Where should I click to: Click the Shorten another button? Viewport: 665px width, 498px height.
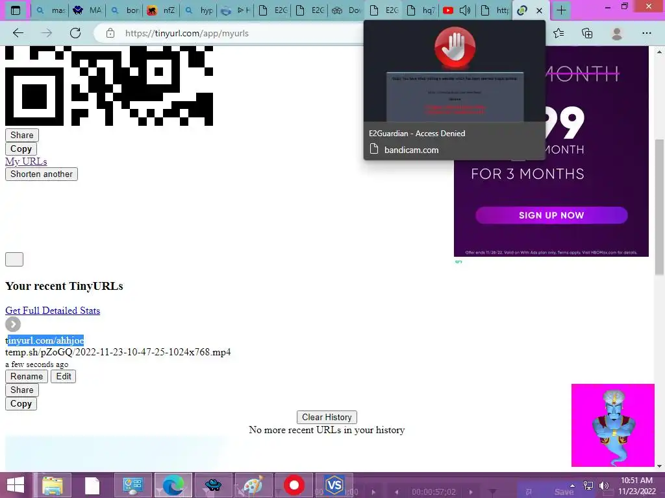(x=42, y=174)
